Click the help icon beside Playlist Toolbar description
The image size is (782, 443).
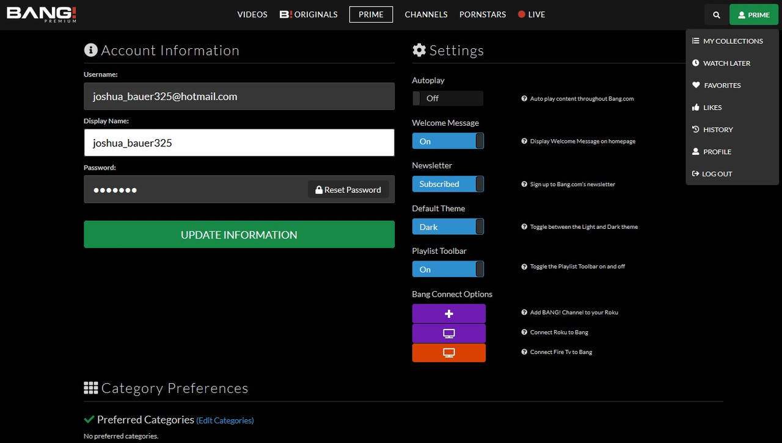[x=524, y=266]
